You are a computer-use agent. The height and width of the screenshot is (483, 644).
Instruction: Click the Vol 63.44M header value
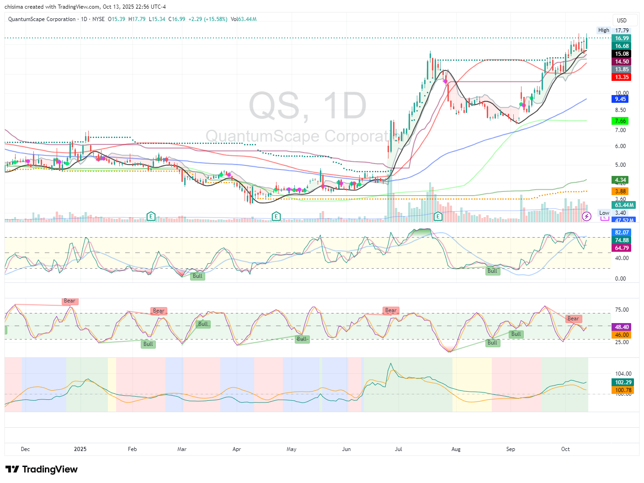pos(244,19)
